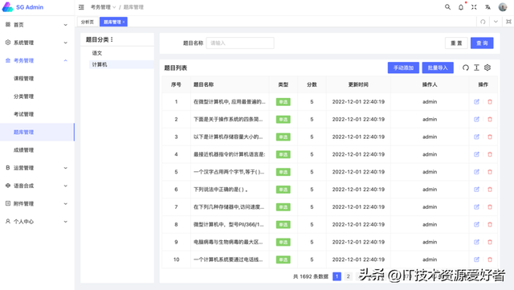The height and width of the screenshot is (290, 514).
Task: Click the 题目名称 column header
Action: click(203, 84)
